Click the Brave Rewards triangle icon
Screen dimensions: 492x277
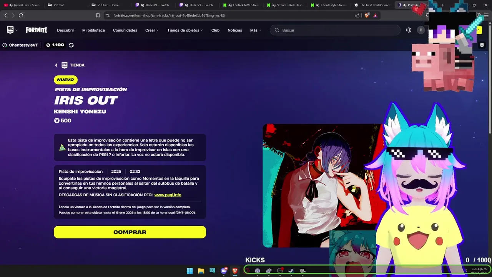[x=375, y=15]
